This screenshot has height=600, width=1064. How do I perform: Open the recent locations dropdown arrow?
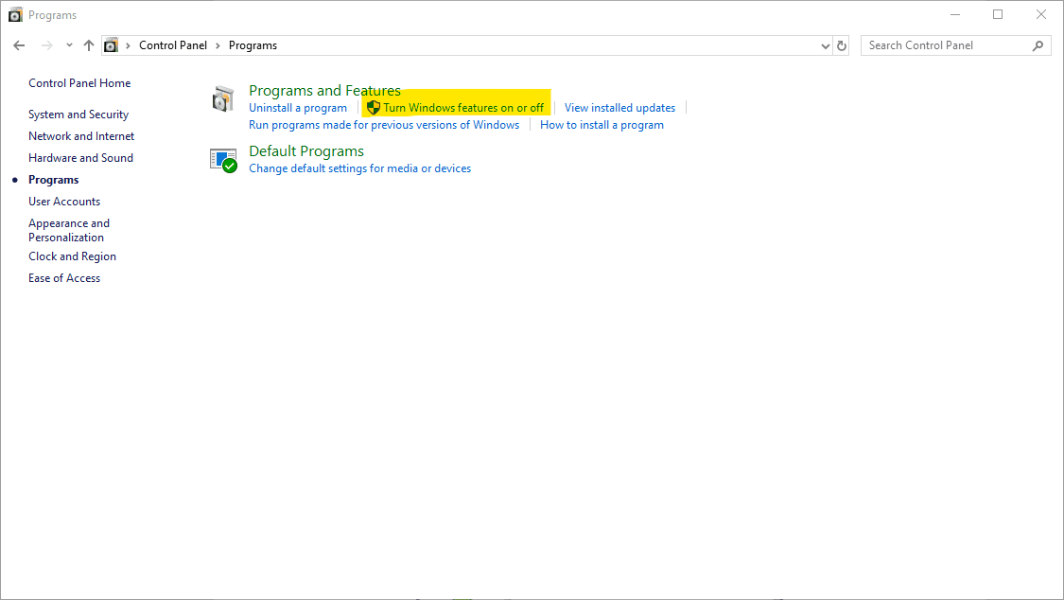[x=69, y=45]
